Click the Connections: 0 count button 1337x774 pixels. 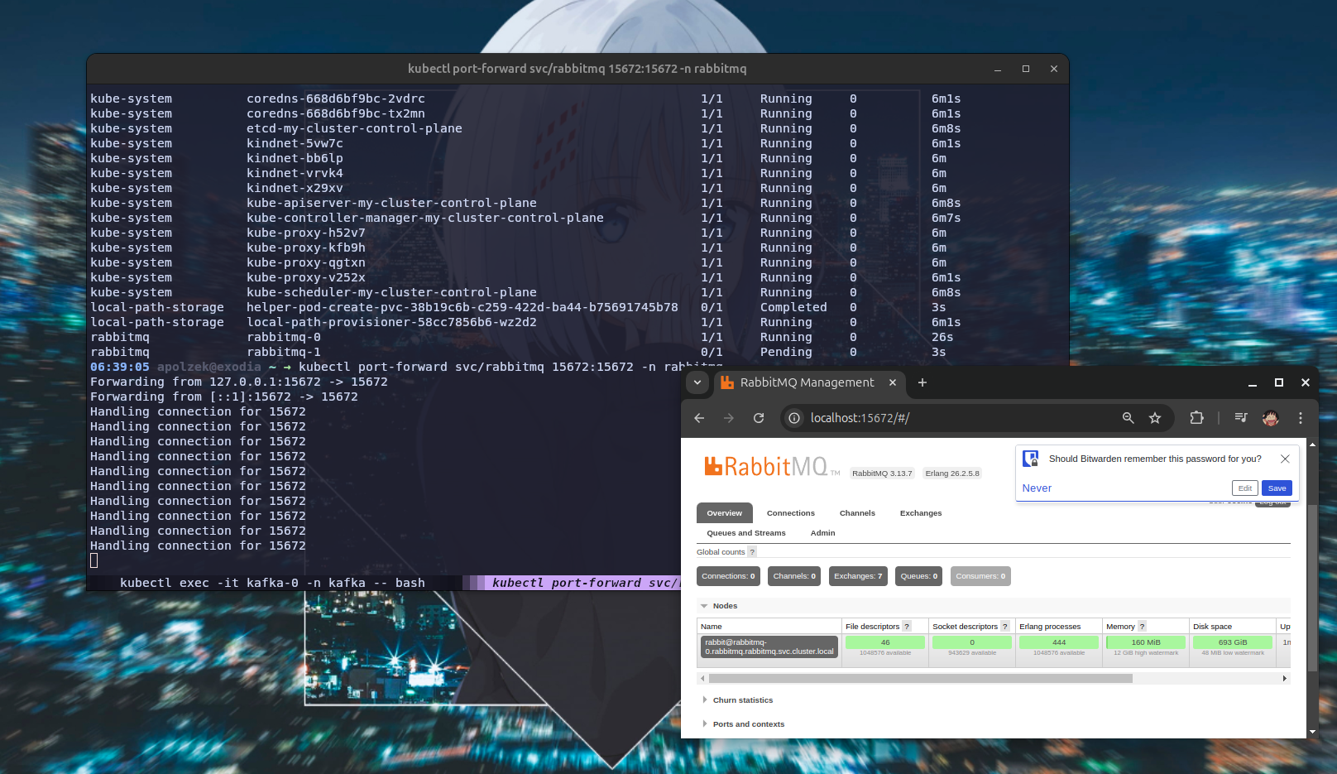pos(728,576)
